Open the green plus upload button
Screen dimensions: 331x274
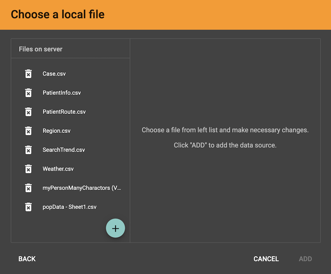(115, 228)
